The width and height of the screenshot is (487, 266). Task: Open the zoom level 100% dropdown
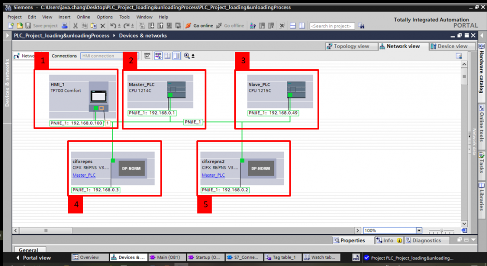[x=419, y=230]
